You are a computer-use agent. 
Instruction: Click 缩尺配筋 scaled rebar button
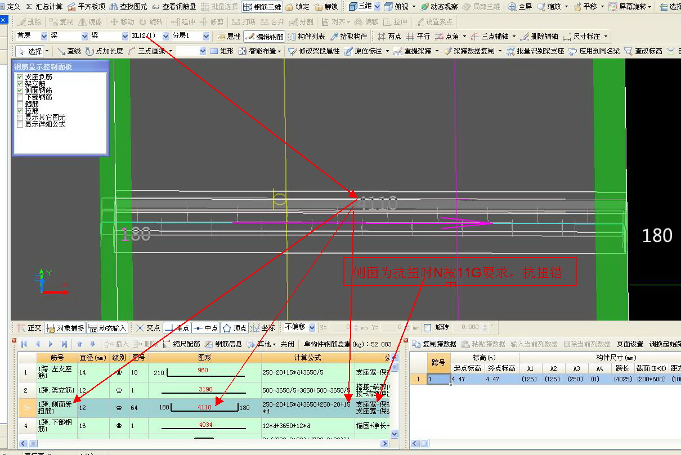181,344
